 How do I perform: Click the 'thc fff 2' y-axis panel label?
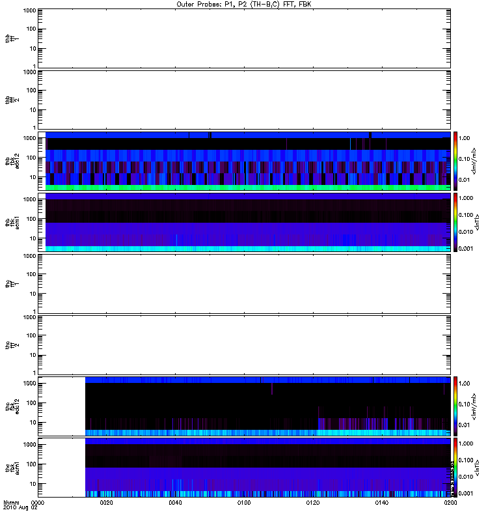click(x=12, y=345)
